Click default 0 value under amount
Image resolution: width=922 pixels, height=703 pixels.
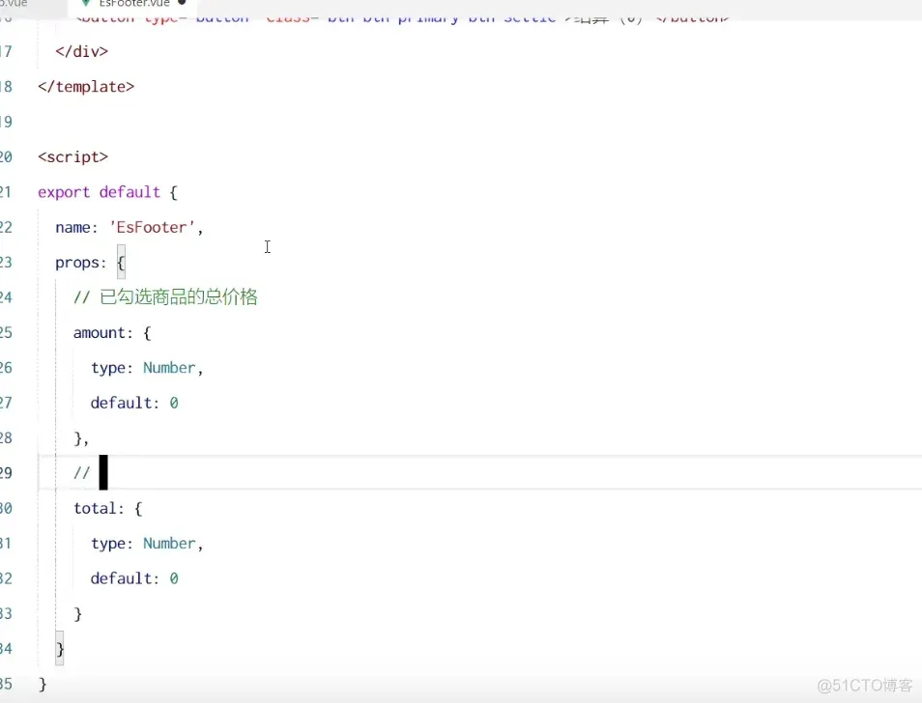coord(174,403)
